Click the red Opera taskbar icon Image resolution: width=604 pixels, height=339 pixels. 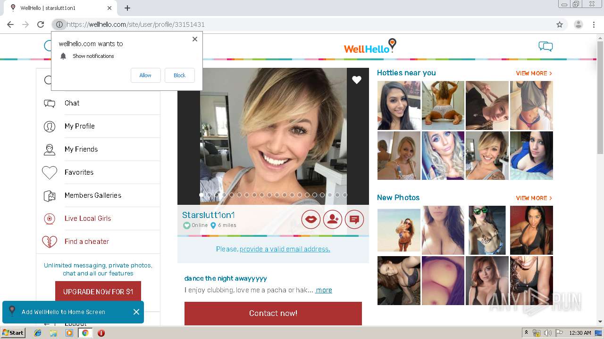tap(101, 332)
